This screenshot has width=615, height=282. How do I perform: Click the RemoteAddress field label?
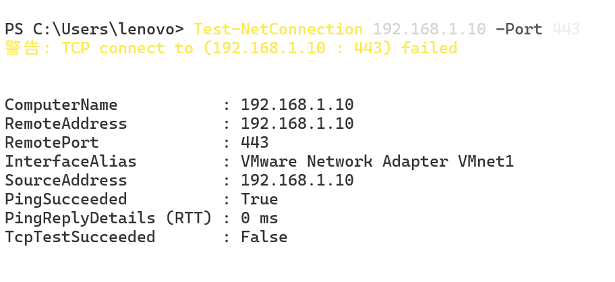(65, 124)
